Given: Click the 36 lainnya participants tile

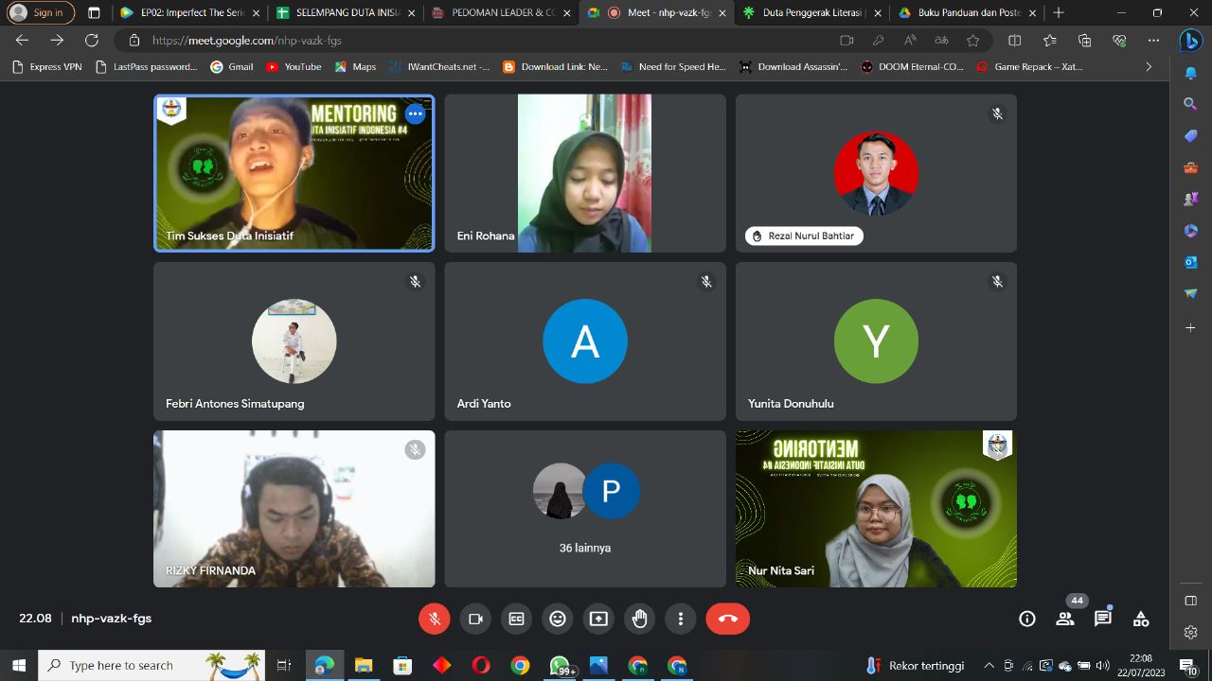Looking at the screenshot, I should coord(584,509).
